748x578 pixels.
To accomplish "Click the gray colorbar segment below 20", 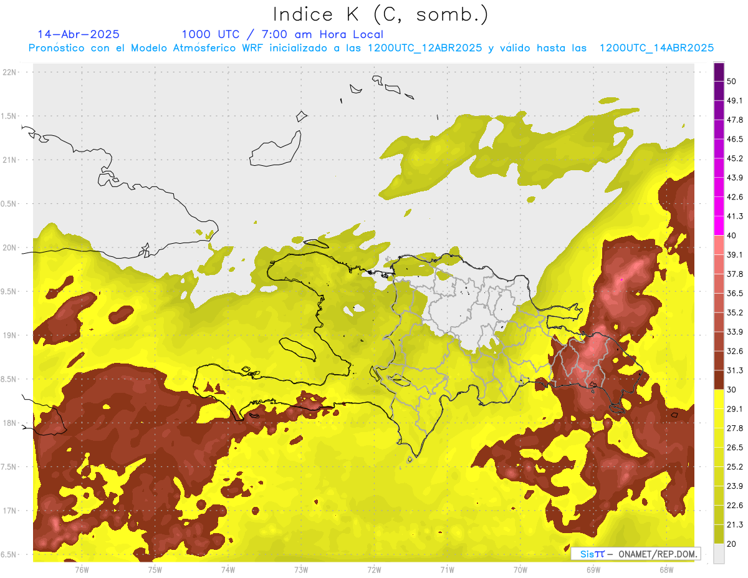I will click(719, 554).
